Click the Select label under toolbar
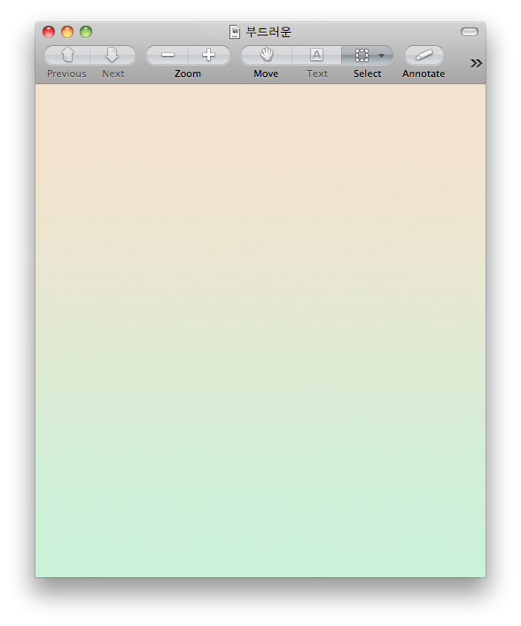The width and height of the screenshot is (521, 626). pyautogui.click(x=368, y=74)
